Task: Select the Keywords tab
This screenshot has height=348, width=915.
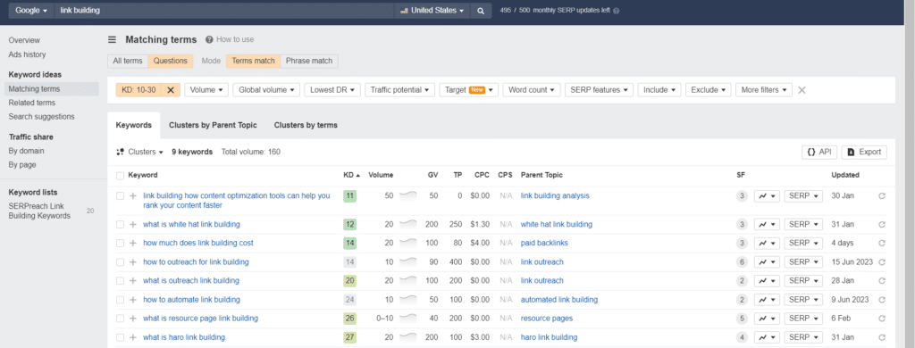Action: click(x=134, y=125)
